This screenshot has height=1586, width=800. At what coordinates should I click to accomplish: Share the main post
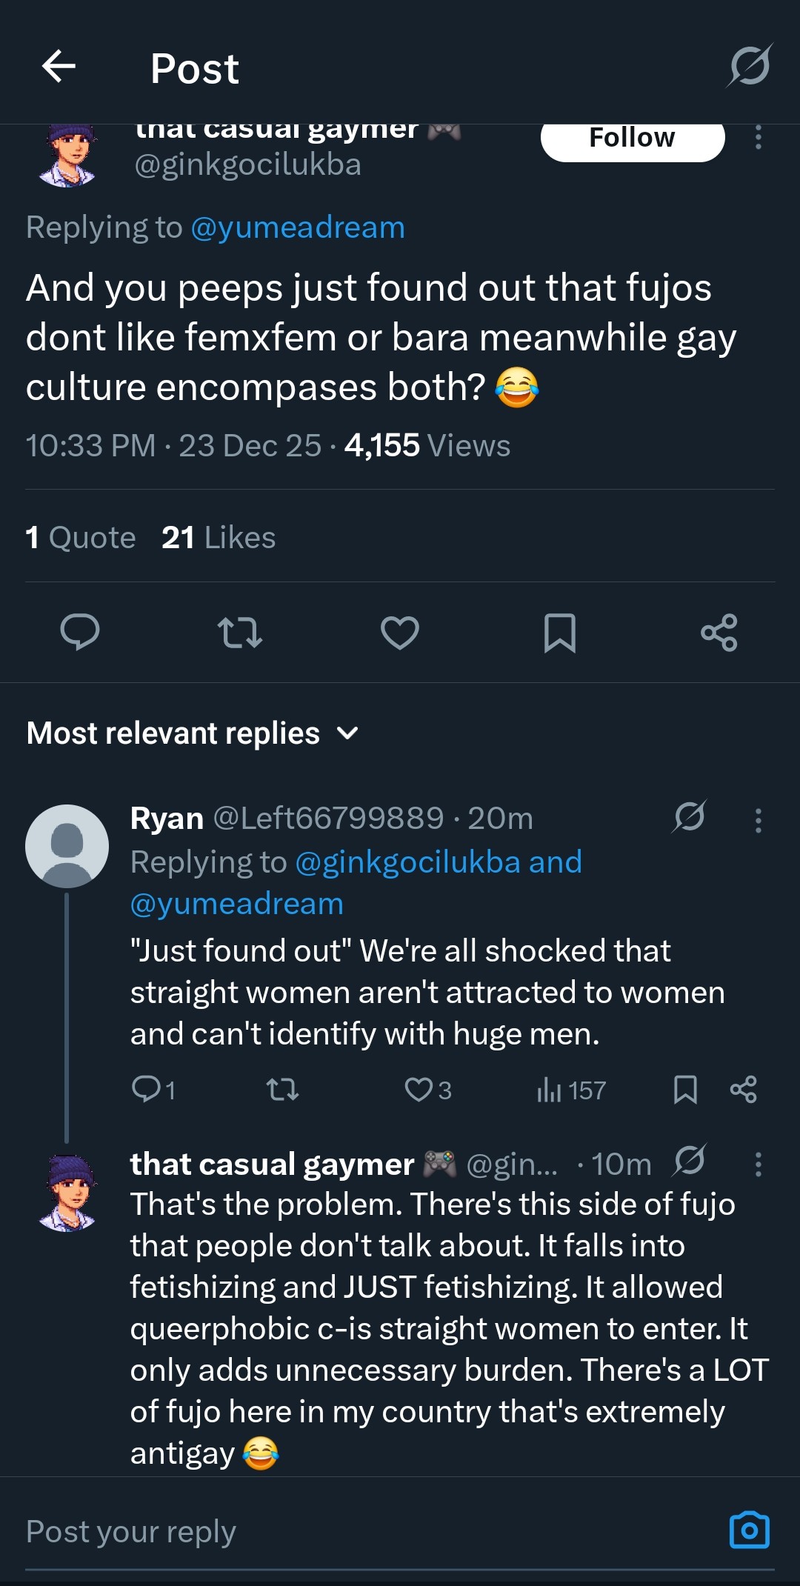719,633
